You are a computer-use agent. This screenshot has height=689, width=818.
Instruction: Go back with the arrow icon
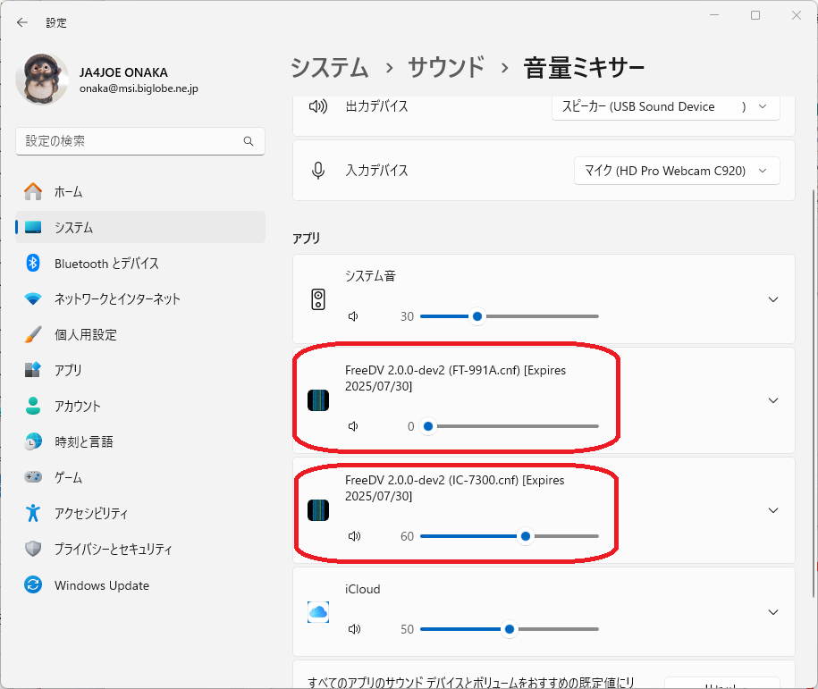tap(22, 22)
